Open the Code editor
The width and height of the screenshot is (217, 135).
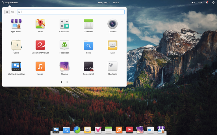point(16,47)
